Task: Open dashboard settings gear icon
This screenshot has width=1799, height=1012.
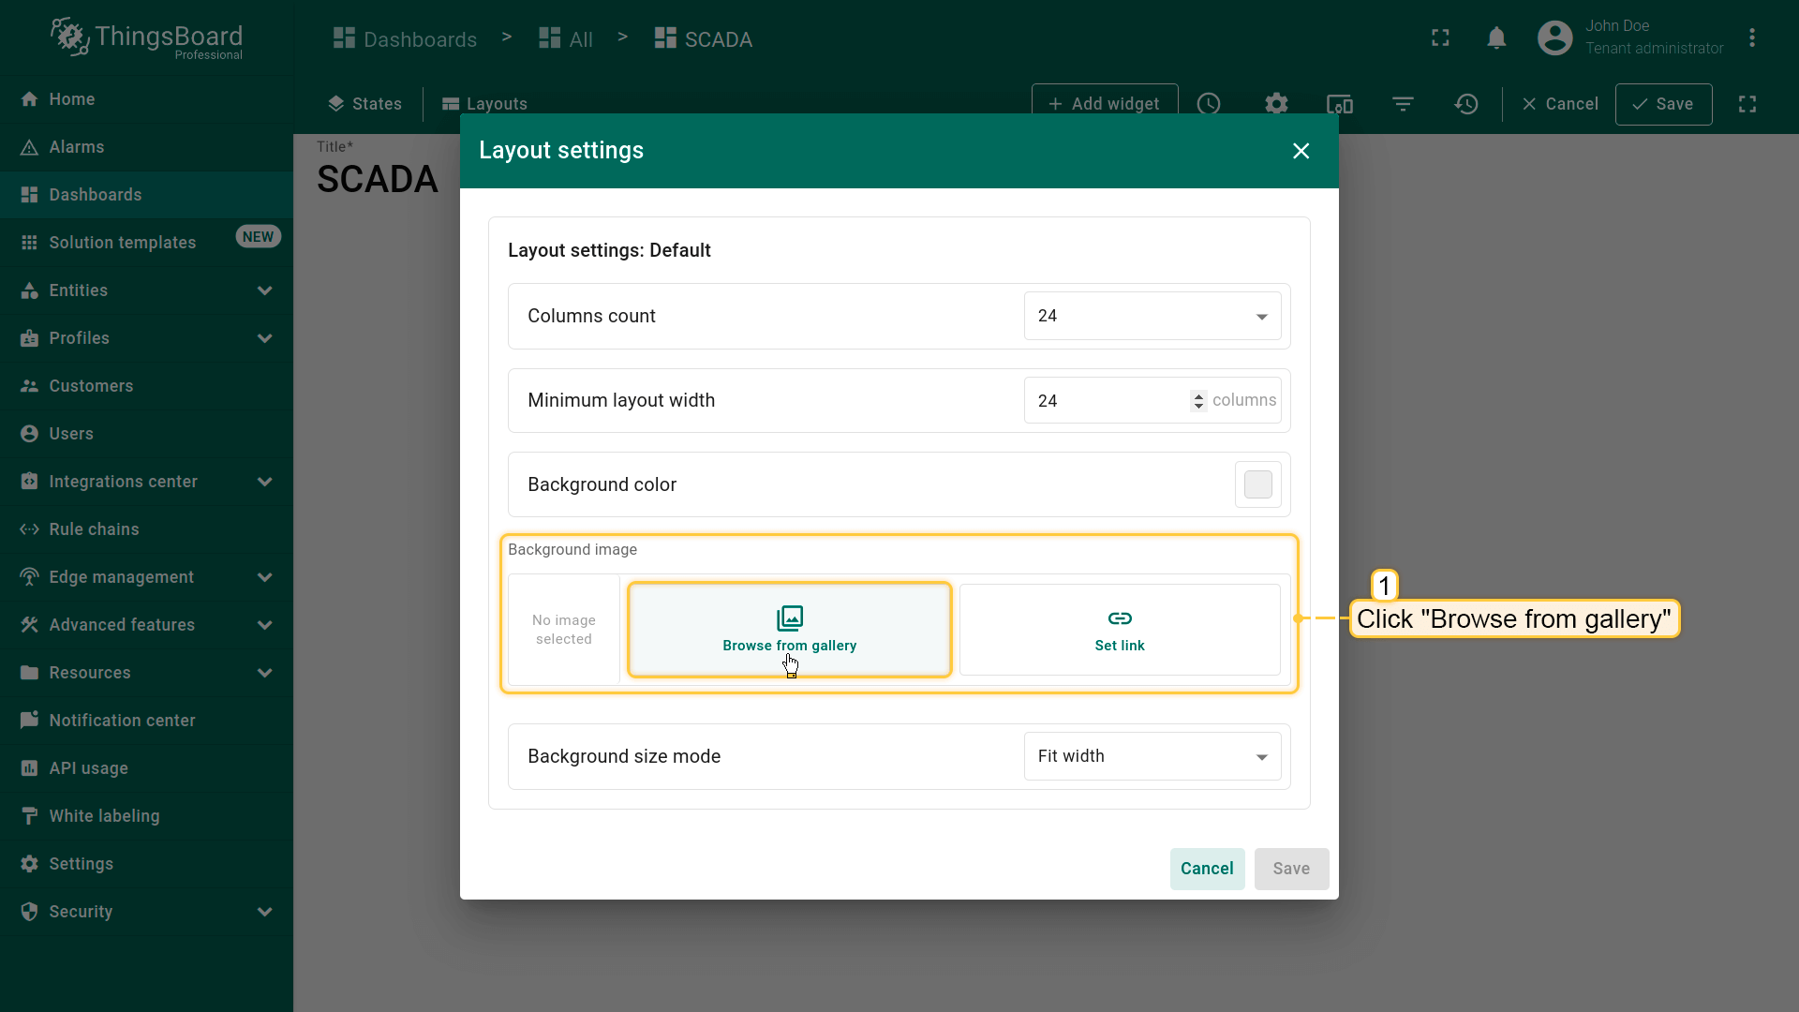Action: tap(1276, 104)
